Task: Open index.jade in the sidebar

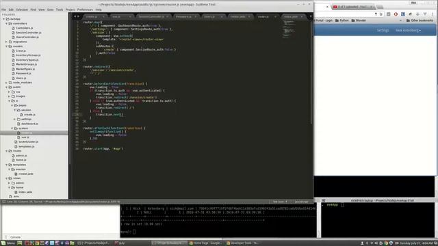Action: (25, 192)
